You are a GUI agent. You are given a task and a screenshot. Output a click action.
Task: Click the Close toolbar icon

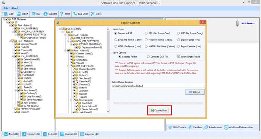pyautogui.click(x=93, y=14)
